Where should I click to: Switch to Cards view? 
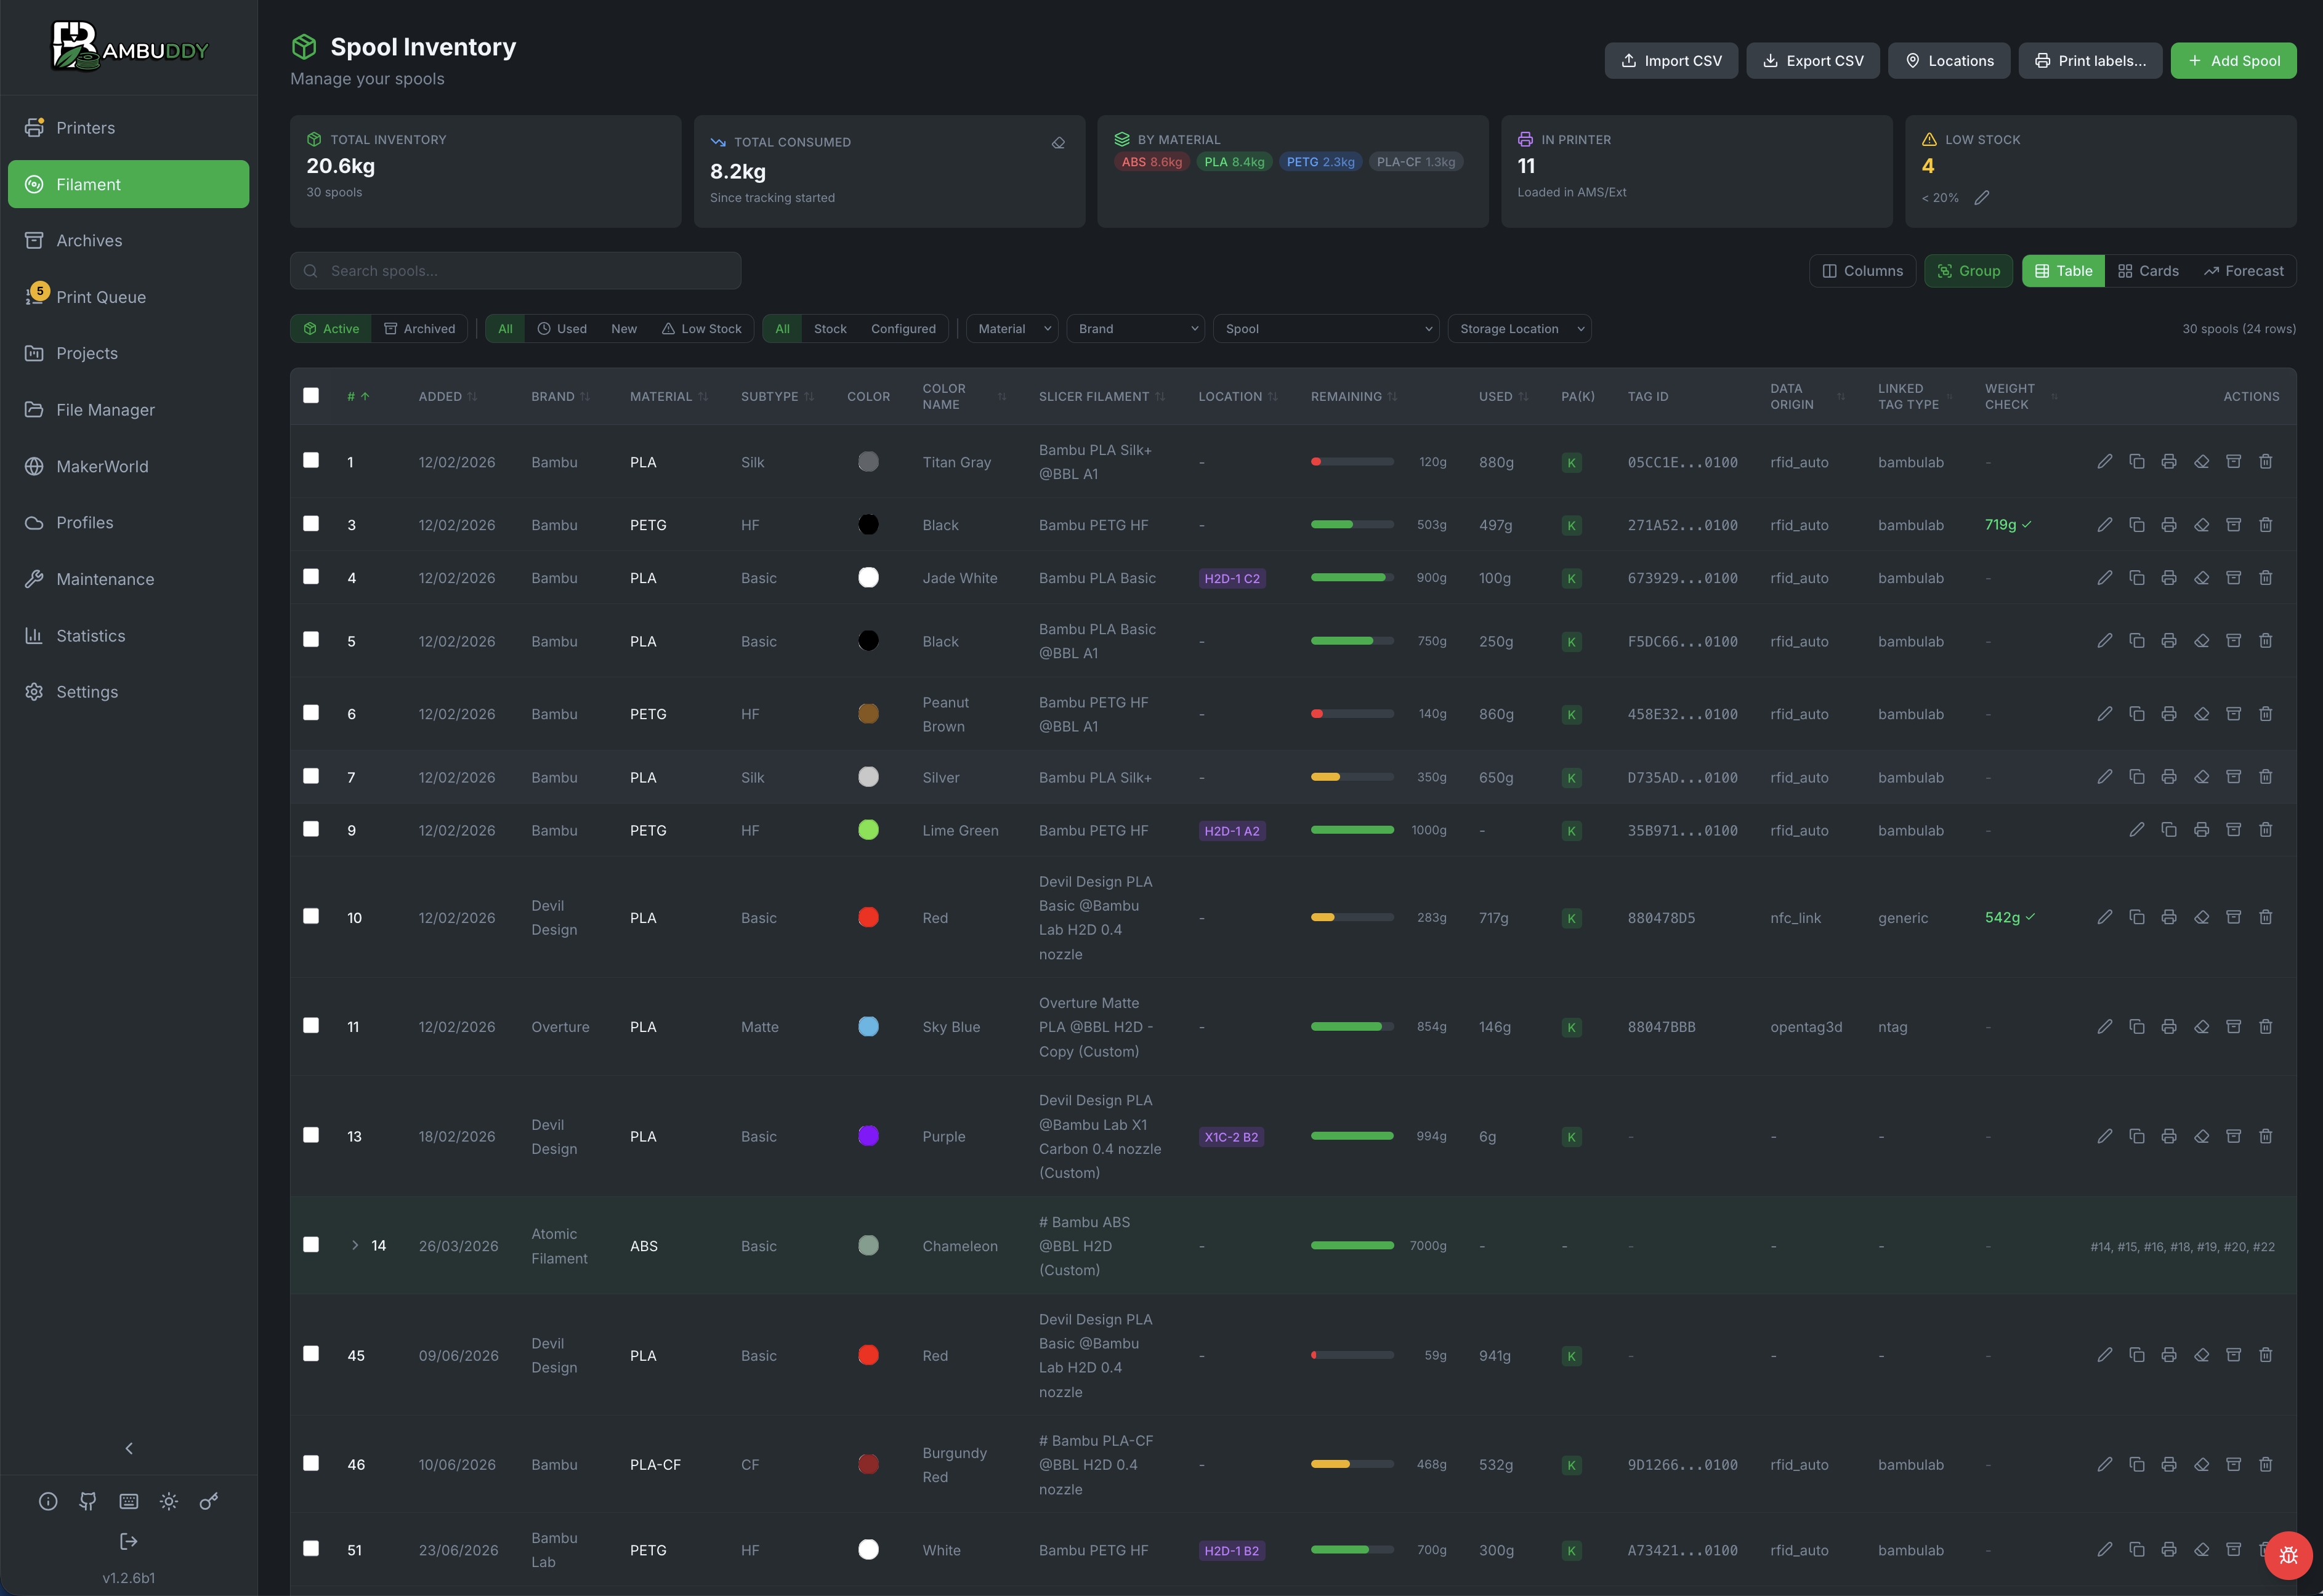click(2148, 271)
